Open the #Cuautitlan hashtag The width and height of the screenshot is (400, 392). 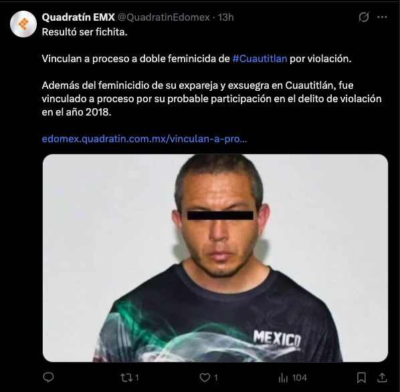pos(260,59)
